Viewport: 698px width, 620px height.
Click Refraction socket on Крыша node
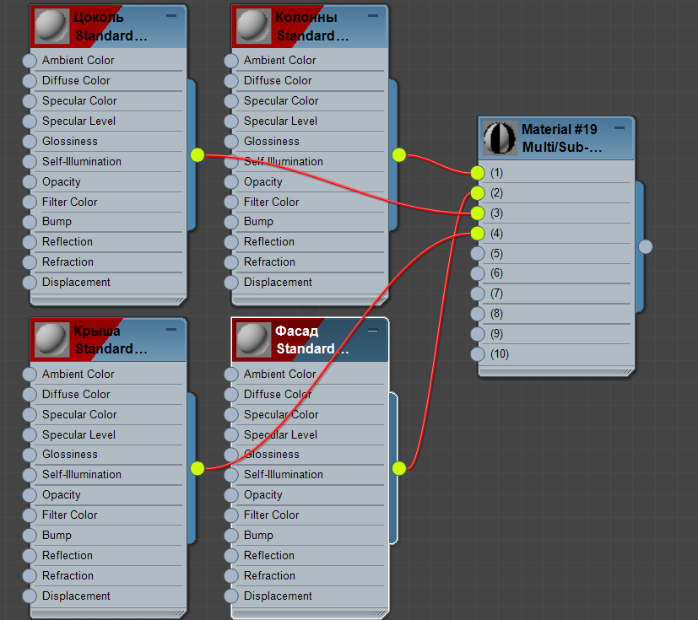(30, 576)
